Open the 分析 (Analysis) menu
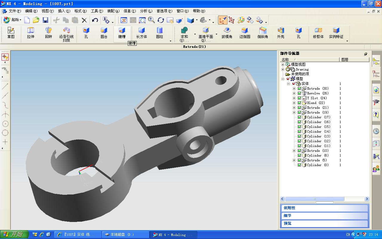The height and width of the screenshot is (239, 382). coord(146,11)
